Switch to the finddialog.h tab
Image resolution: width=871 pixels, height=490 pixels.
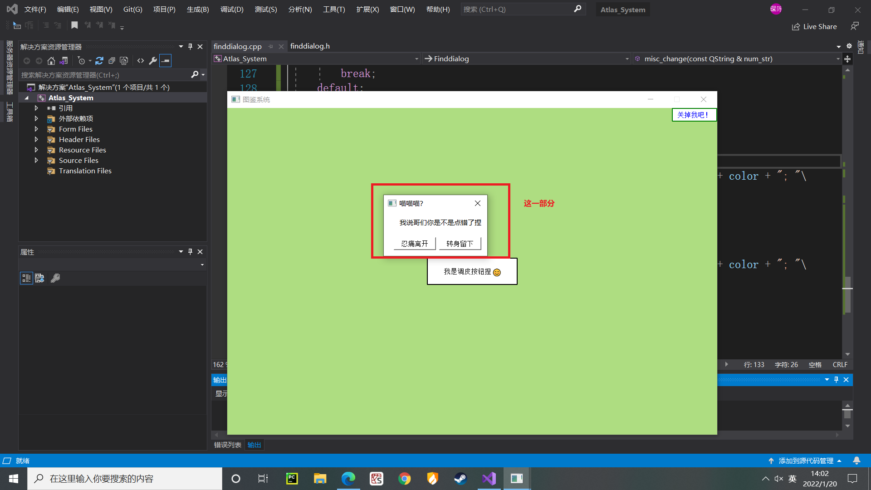pyautogui.click(x=310, y=46)
